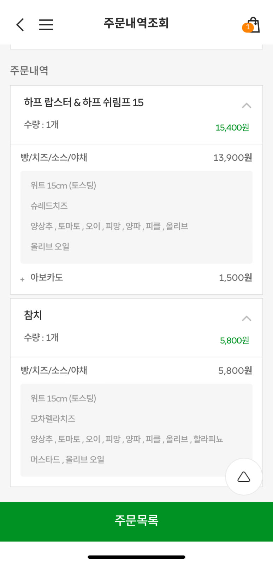Click the 슈레드치즈 option text
Viewport: 273px width, 564px height.
[49, 206]
